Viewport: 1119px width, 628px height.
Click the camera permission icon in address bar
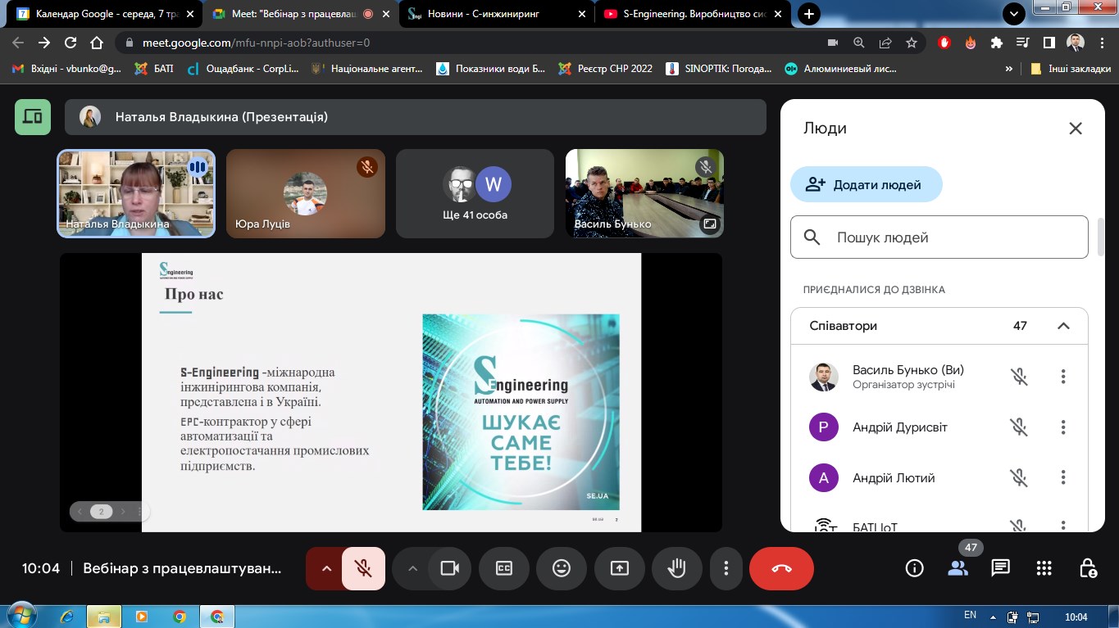coord(833,43)
